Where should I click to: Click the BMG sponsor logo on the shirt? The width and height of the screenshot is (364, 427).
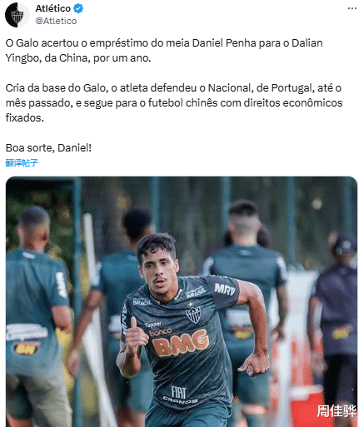click(181, 343)
